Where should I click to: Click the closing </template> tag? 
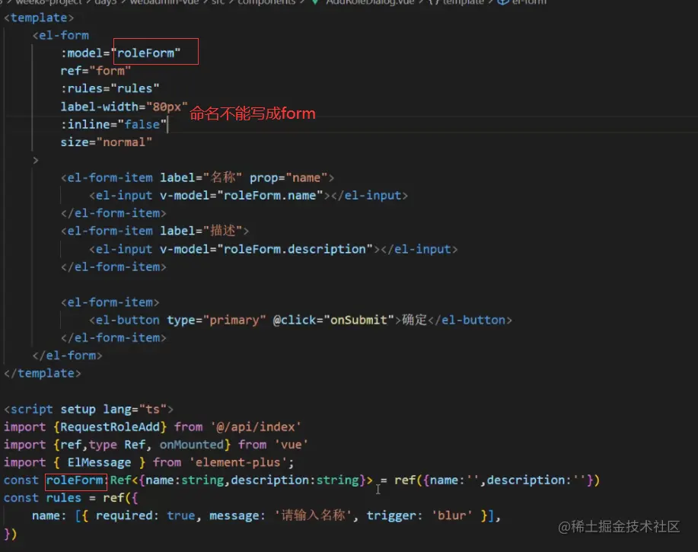tap(43, 374)
